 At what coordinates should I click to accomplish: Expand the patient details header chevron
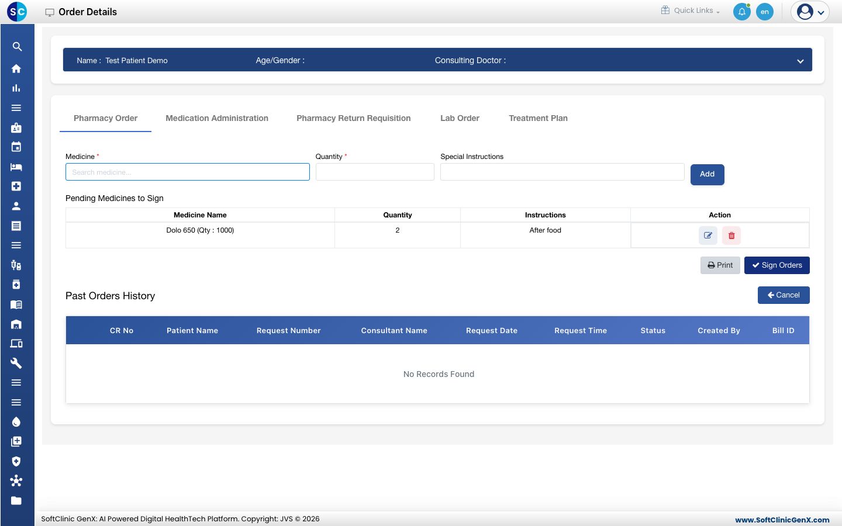[x=800, y=61]
